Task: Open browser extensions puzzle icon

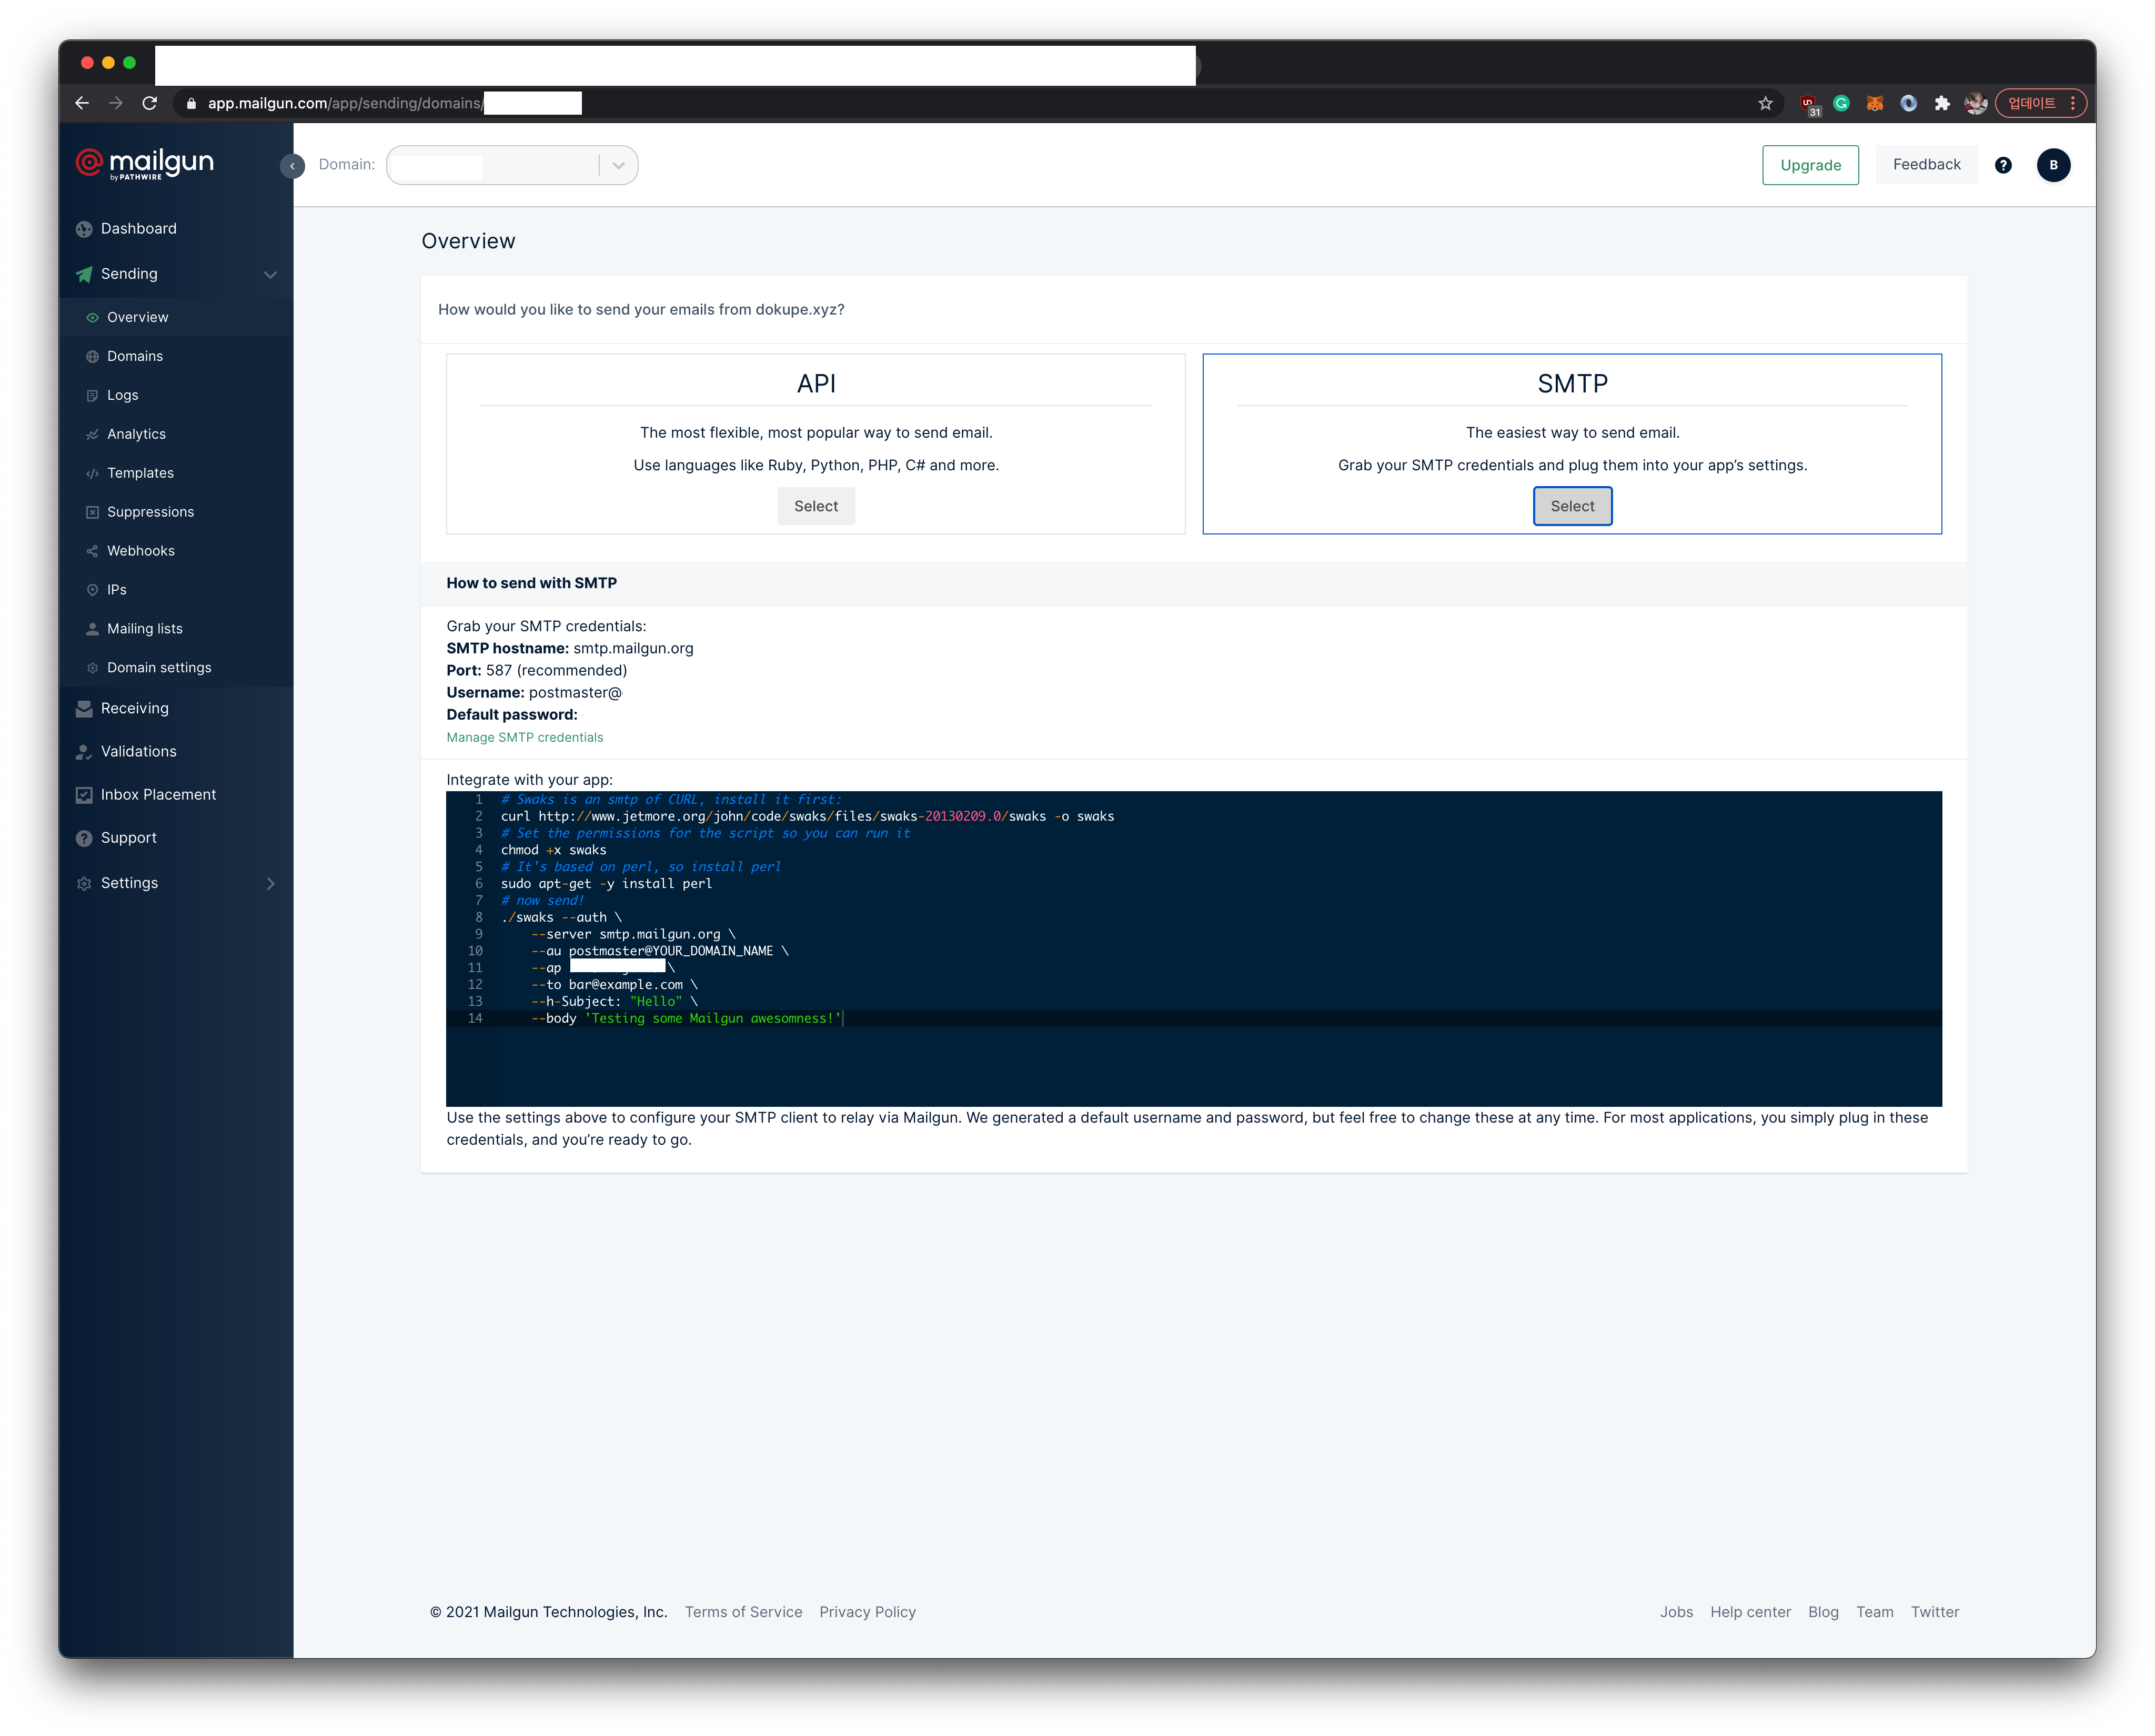Action: [x=1942, y=103]
